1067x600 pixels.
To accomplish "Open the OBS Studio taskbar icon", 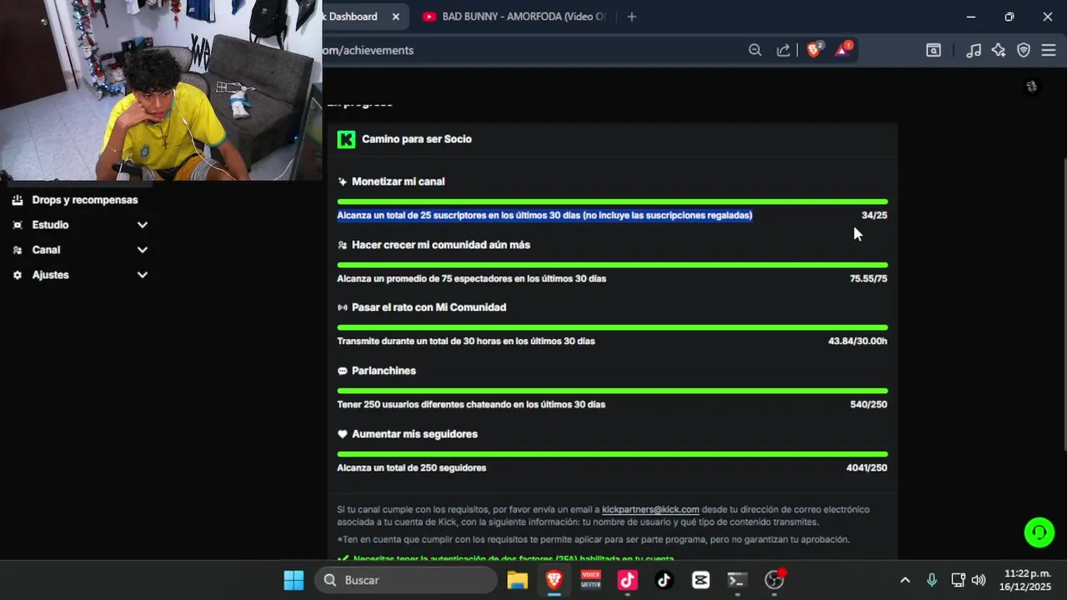I will [774, 580].
